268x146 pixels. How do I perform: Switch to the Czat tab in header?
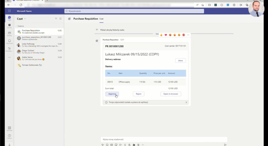click(101, 19)
